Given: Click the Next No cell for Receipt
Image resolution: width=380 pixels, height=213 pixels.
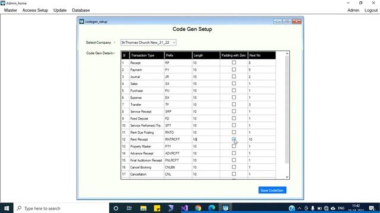Looking at the screenshot, I should pos(262,63).
